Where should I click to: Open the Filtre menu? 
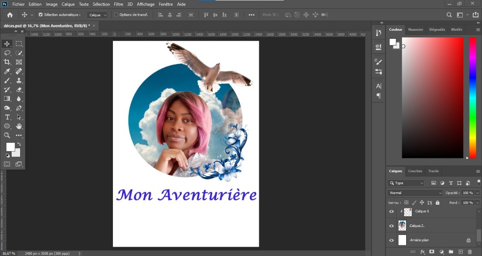[x=118, y=4]
